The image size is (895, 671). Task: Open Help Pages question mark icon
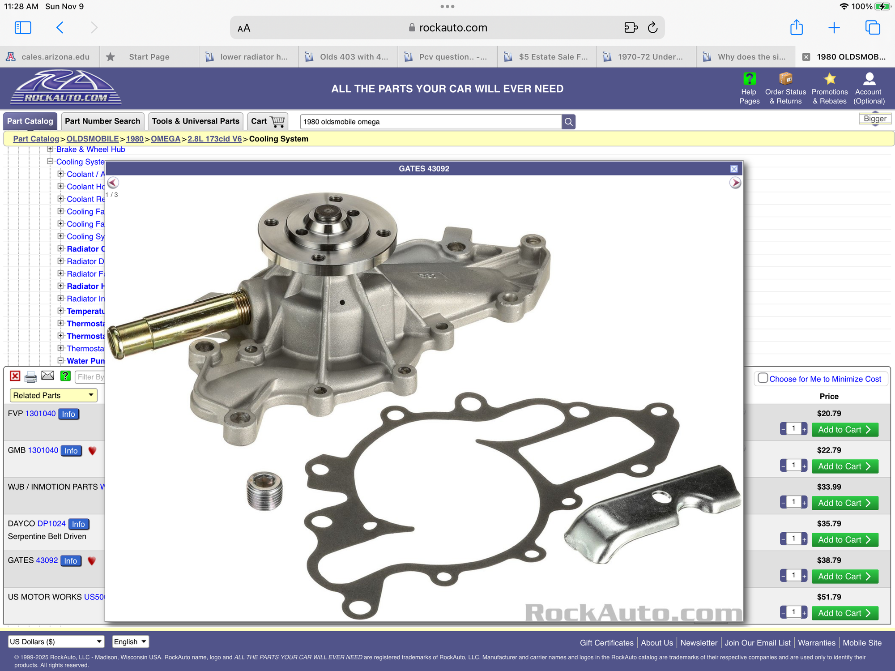tap(749, 79)
